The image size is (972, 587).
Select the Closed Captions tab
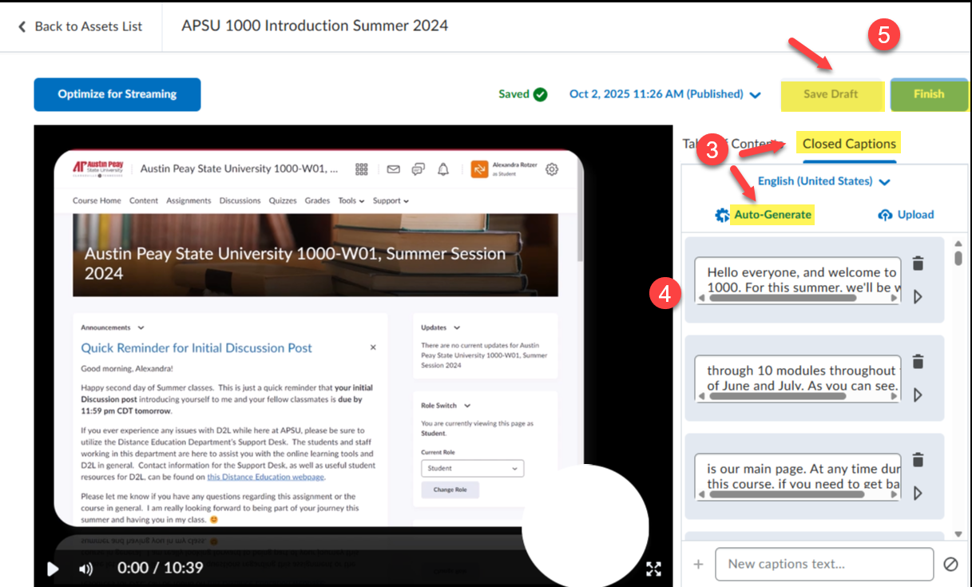point(848,144)
